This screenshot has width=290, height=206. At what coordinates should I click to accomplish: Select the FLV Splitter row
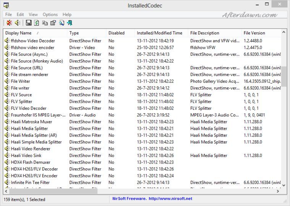click(x=21, y=101)
